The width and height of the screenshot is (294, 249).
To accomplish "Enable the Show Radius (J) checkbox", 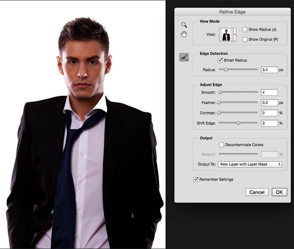I will (x=245, y=30).
